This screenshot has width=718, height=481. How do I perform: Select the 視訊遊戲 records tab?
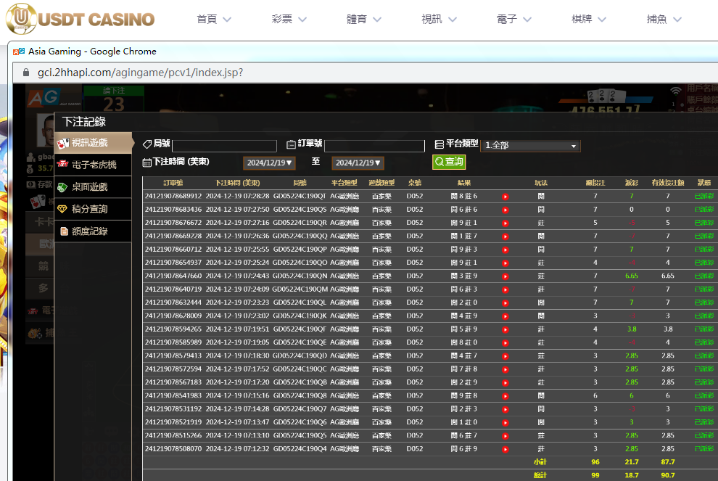coord(94,143)
